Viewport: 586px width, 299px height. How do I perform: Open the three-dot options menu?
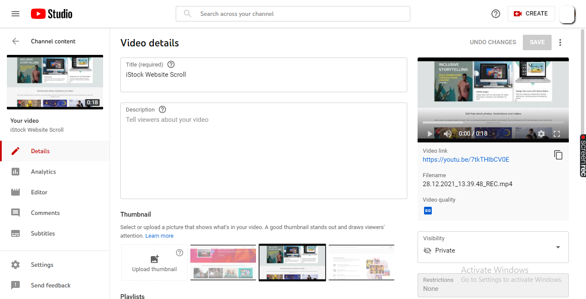[560, 42]
